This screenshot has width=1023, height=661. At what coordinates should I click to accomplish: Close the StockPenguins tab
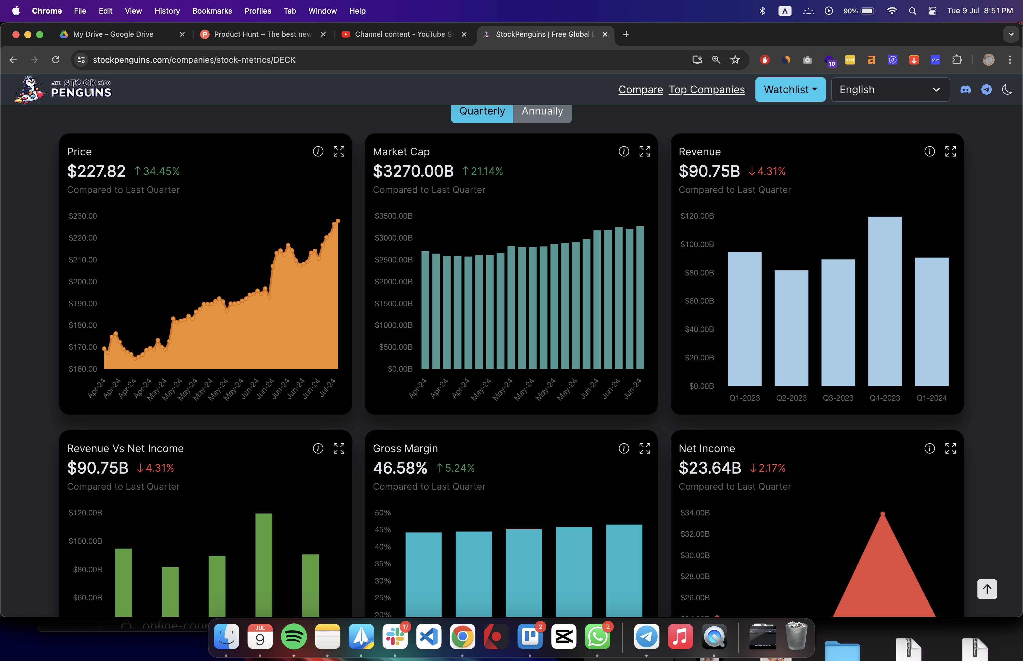605,34
